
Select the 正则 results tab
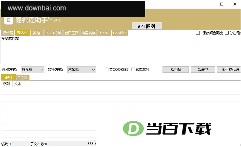tap(8, 77)
